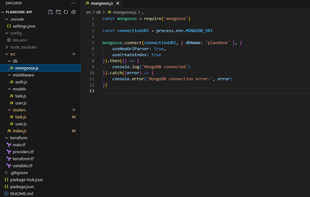Open dev.env gear-icon config file

coord(19,40)
